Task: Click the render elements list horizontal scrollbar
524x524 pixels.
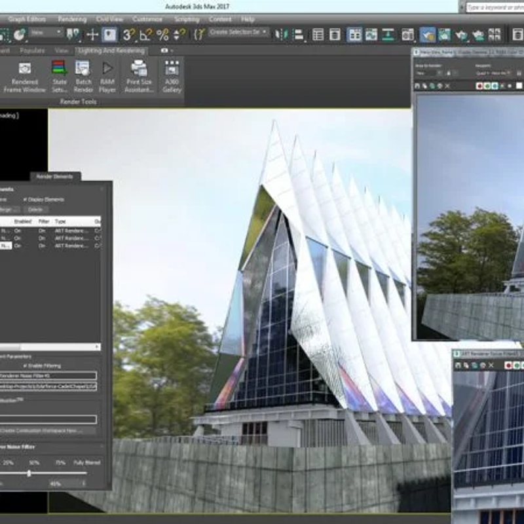Action: [x=50, y=347]
